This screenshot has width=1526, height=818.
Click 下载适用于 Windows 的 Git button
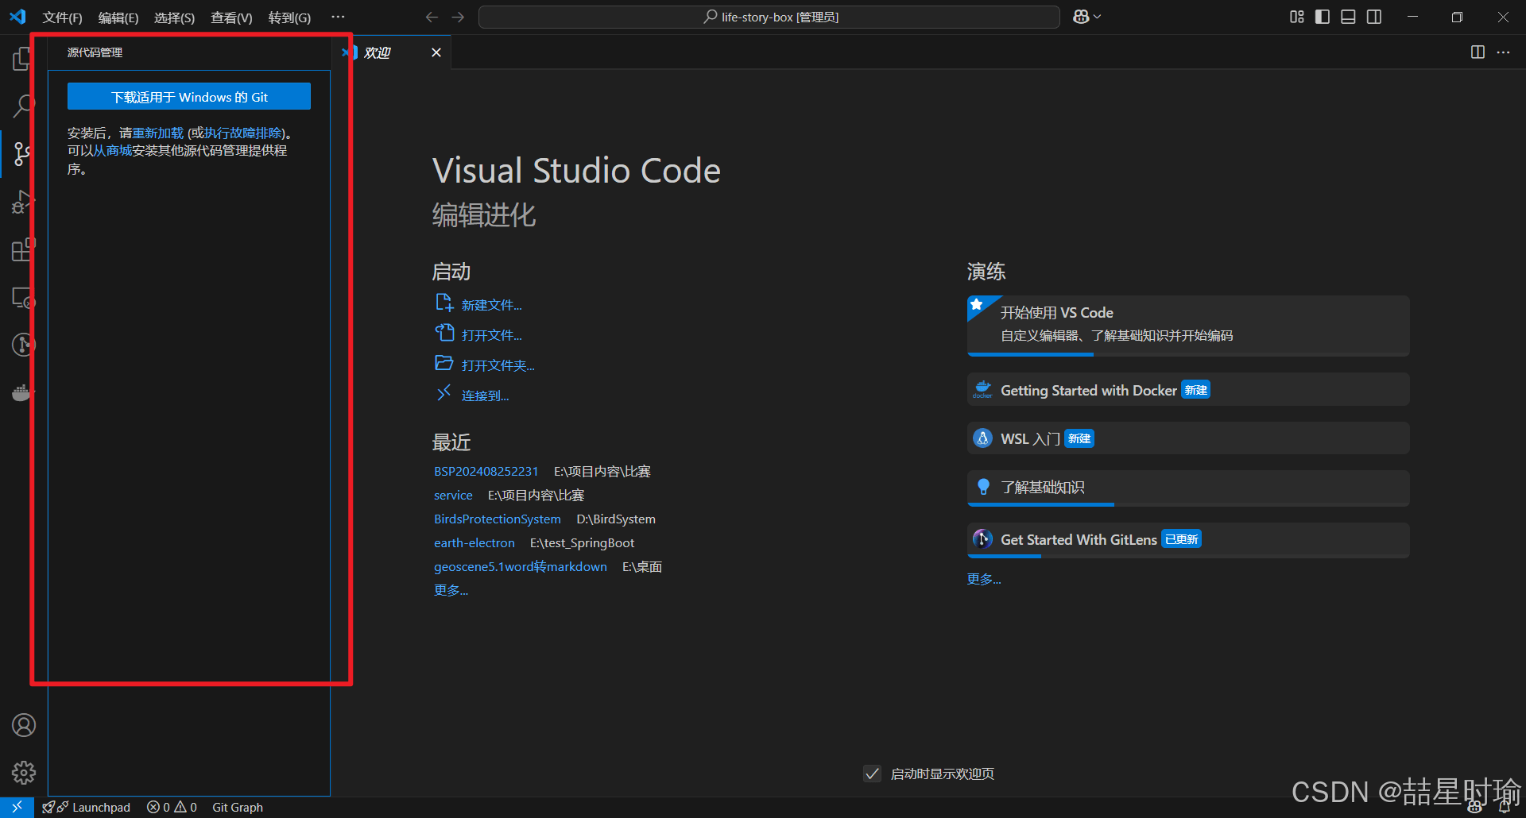189,97
